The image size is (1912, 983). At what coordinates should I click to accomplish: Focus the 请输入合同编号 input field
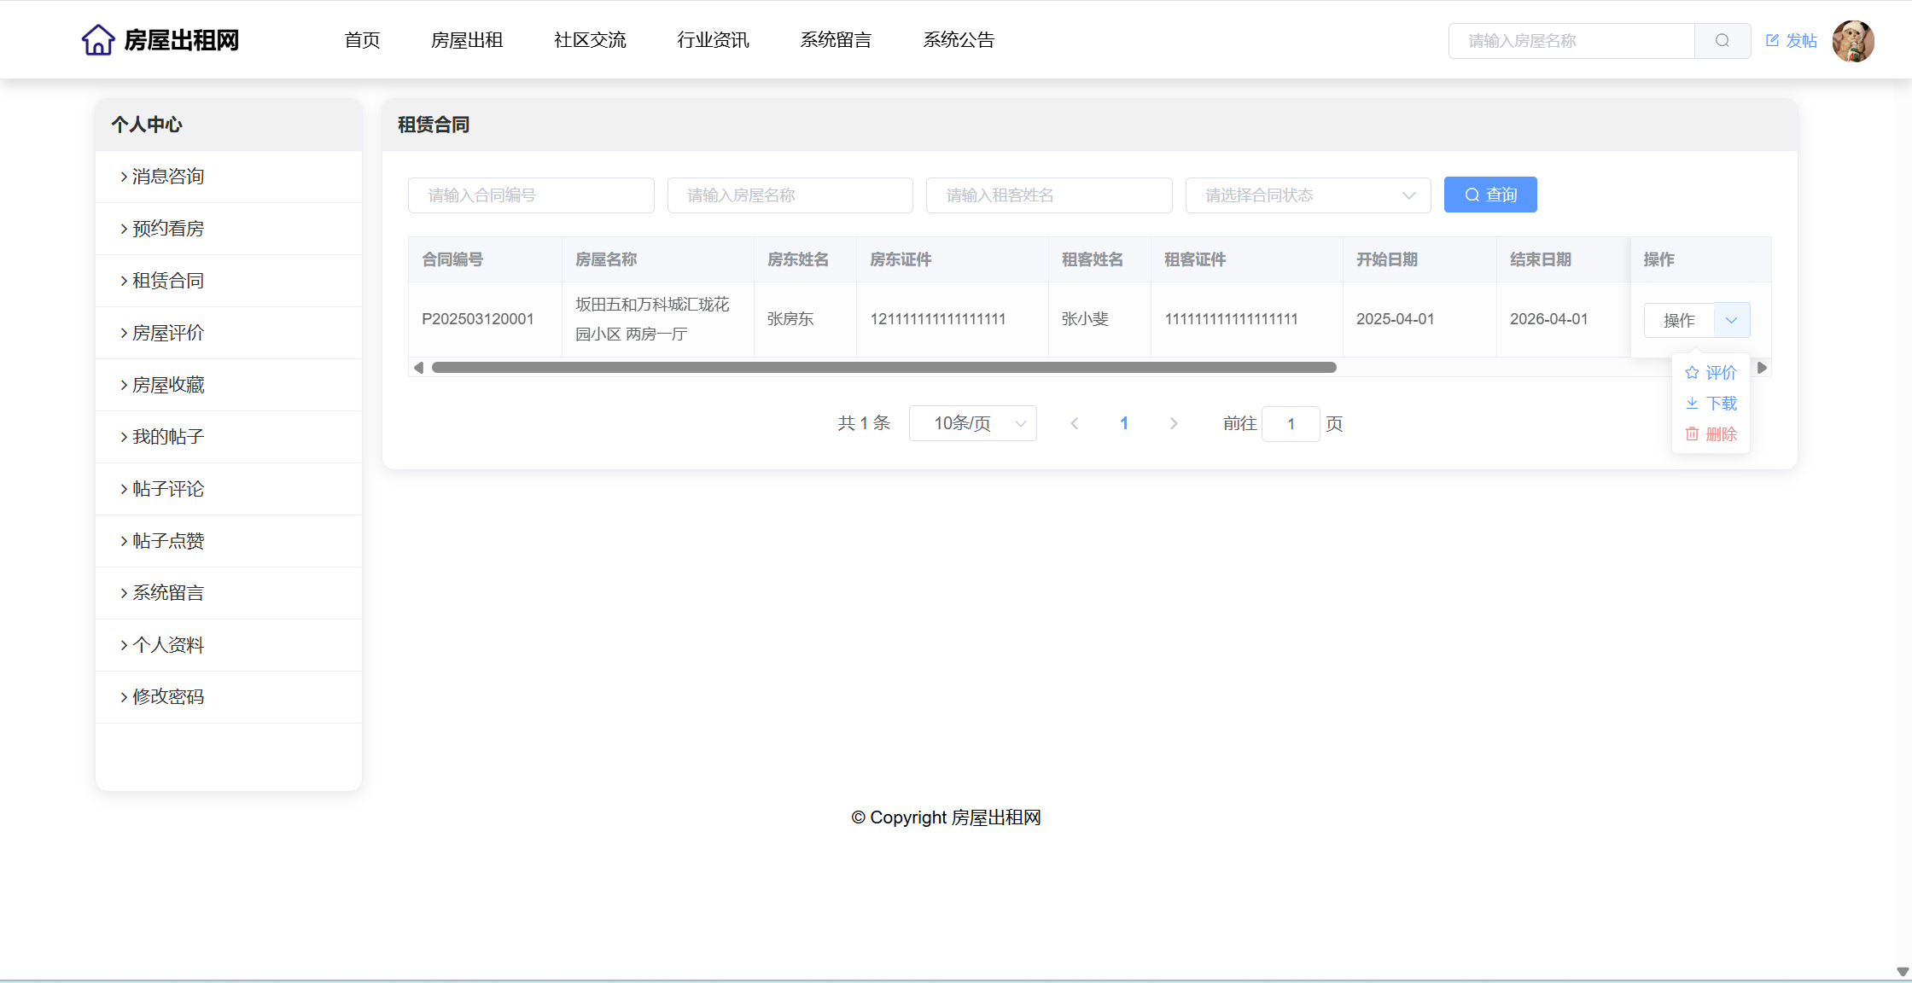(531, 195)
